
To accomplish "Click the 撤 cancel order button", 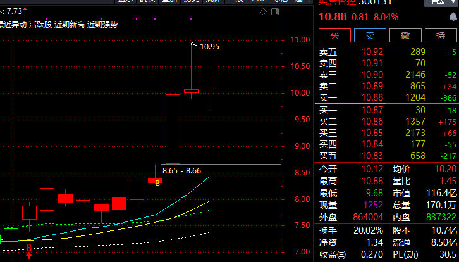I will pos(405,35).
